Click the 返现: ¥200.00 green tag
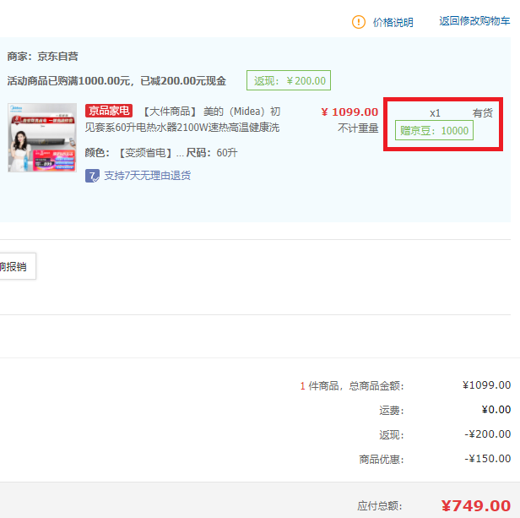This screenshot has height=518, width=520. 289,80
